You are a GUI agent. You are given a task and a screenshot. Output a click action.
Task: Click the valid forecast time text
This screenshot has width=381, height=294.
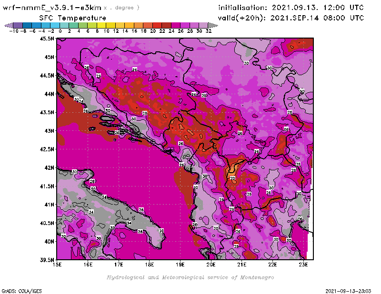(291, 18)
